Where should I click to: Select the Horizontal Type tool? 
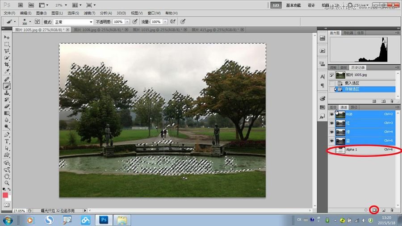click(x=7, y=141)
